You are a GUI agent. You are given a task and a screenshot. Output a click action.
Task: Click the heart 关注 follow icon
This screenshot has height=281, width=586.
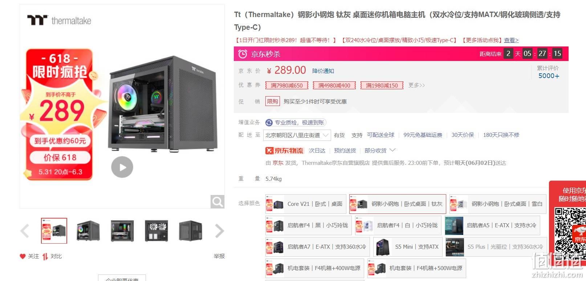tap(23, 256)
